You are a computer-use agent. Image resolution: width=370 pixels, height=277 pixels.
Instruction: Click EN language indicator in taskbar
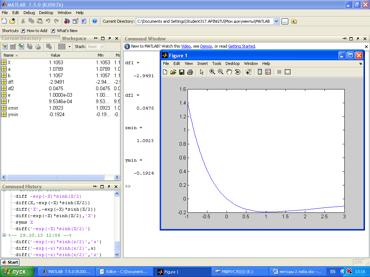[332, 272]
